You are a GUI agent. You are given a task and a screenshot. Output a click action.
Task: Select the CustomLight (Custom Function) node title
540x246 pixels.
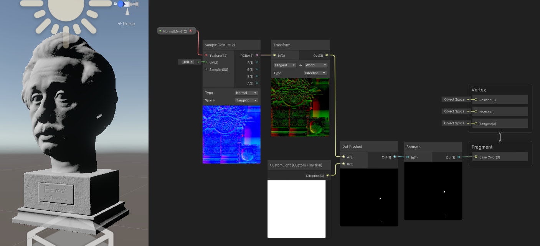(296, 165)
